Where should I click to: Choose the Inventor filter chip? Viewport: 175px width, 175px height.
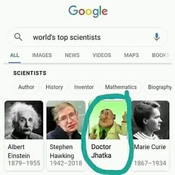pos(84,87)
